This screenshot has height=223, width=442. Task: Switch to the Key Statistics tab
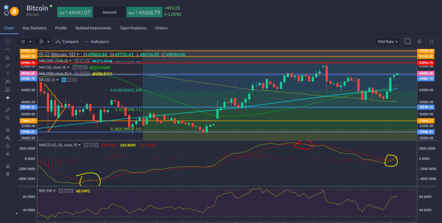[x=35, y=28]
